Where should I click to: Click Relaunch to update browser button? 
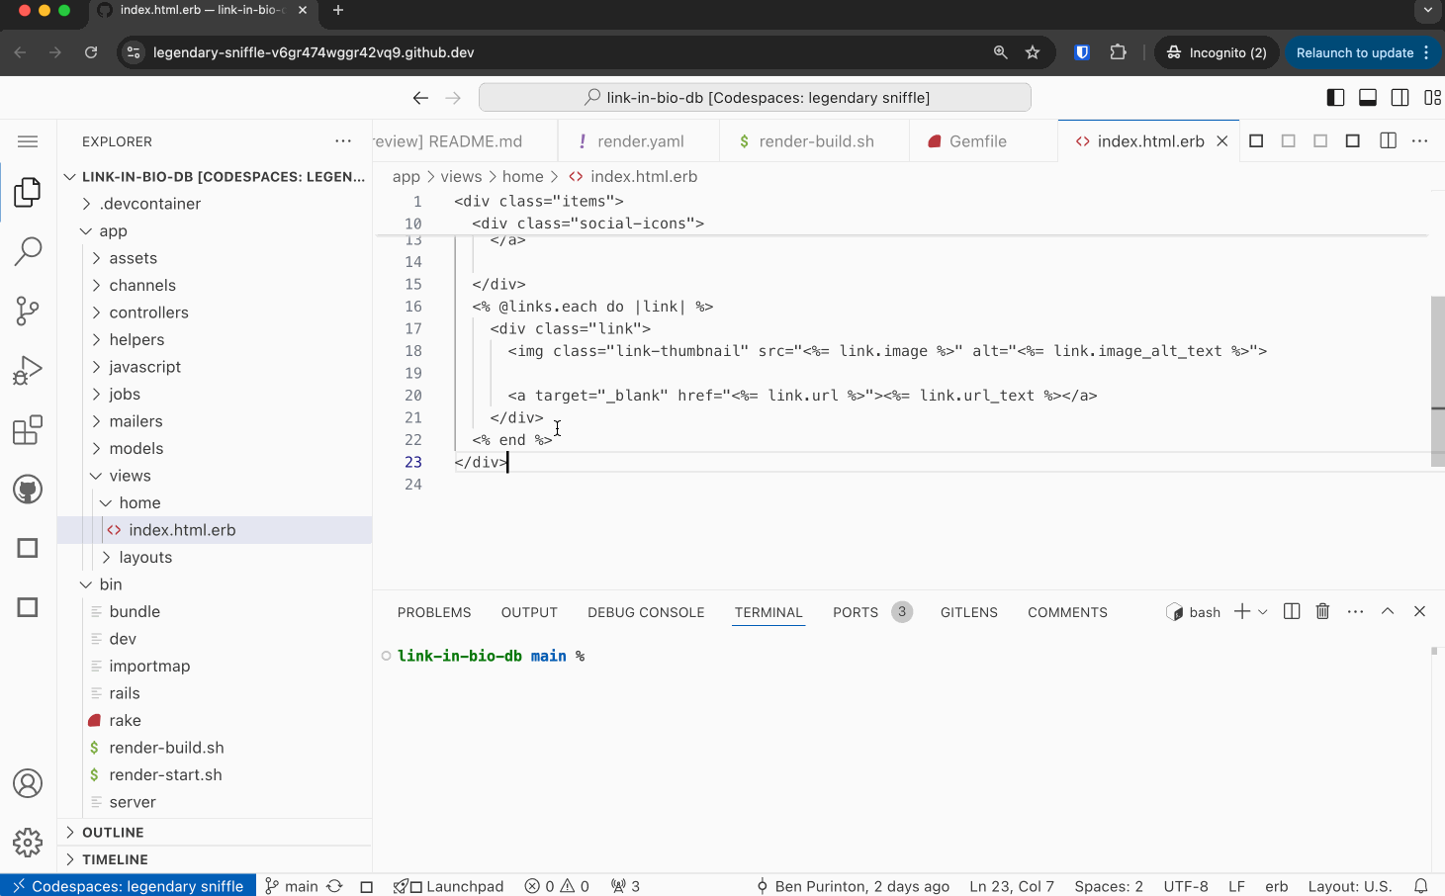tap(1363, 52)
